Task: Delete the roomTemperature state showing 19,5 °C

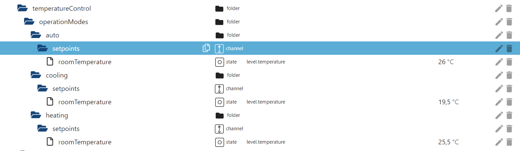Action: 509,102
